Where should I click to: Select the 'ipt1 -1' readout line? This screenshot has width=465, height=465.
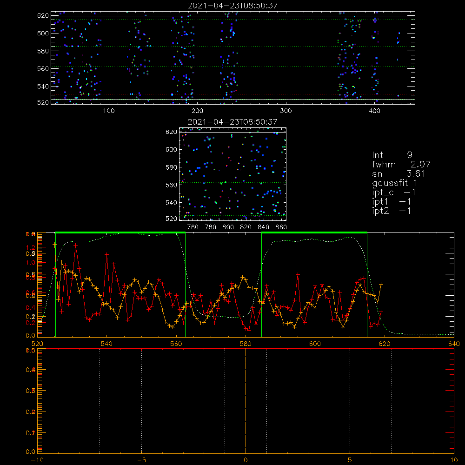[x=392, y=202]
